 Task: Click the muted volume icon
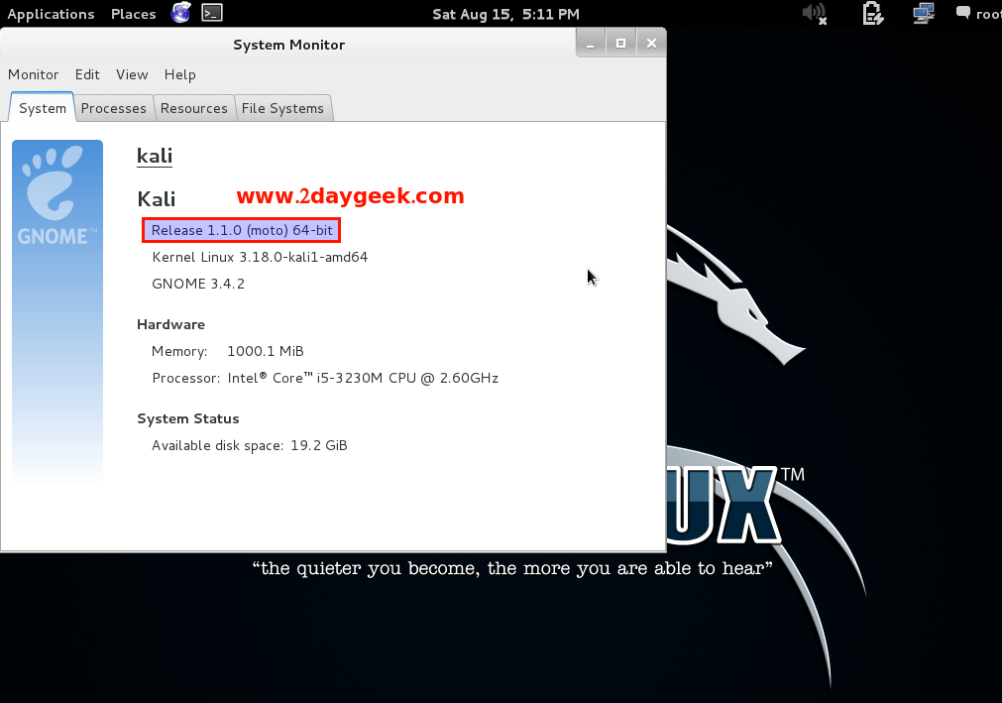click(x=815, y=14)
